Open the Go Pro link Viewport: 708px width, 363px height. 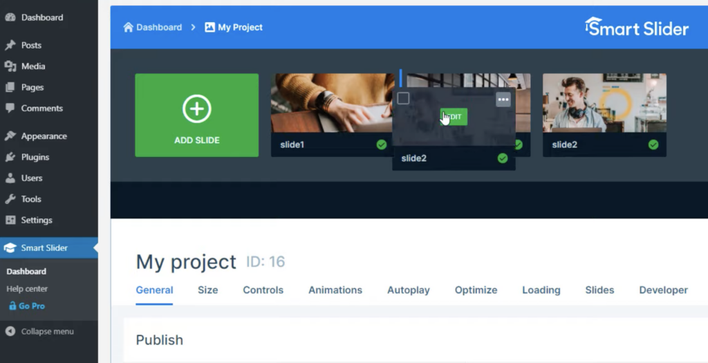(x=32, y=306)
